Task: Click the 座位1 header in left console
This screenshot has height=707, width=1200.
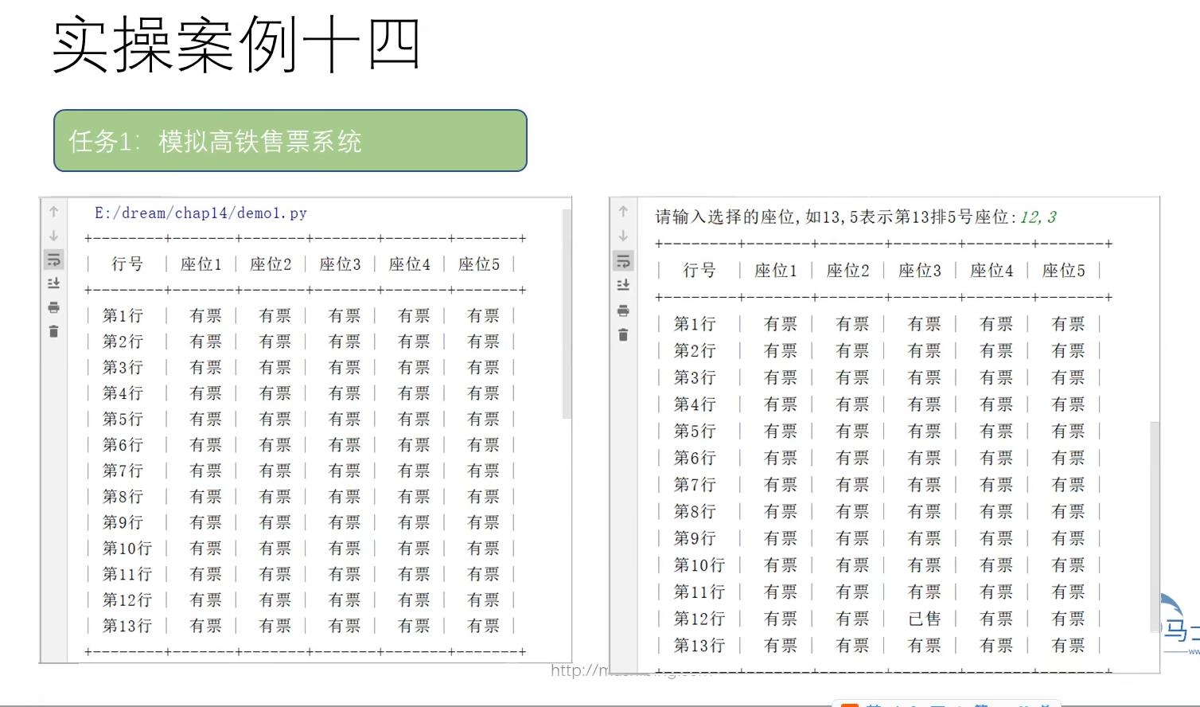Action: coord(201,264)
